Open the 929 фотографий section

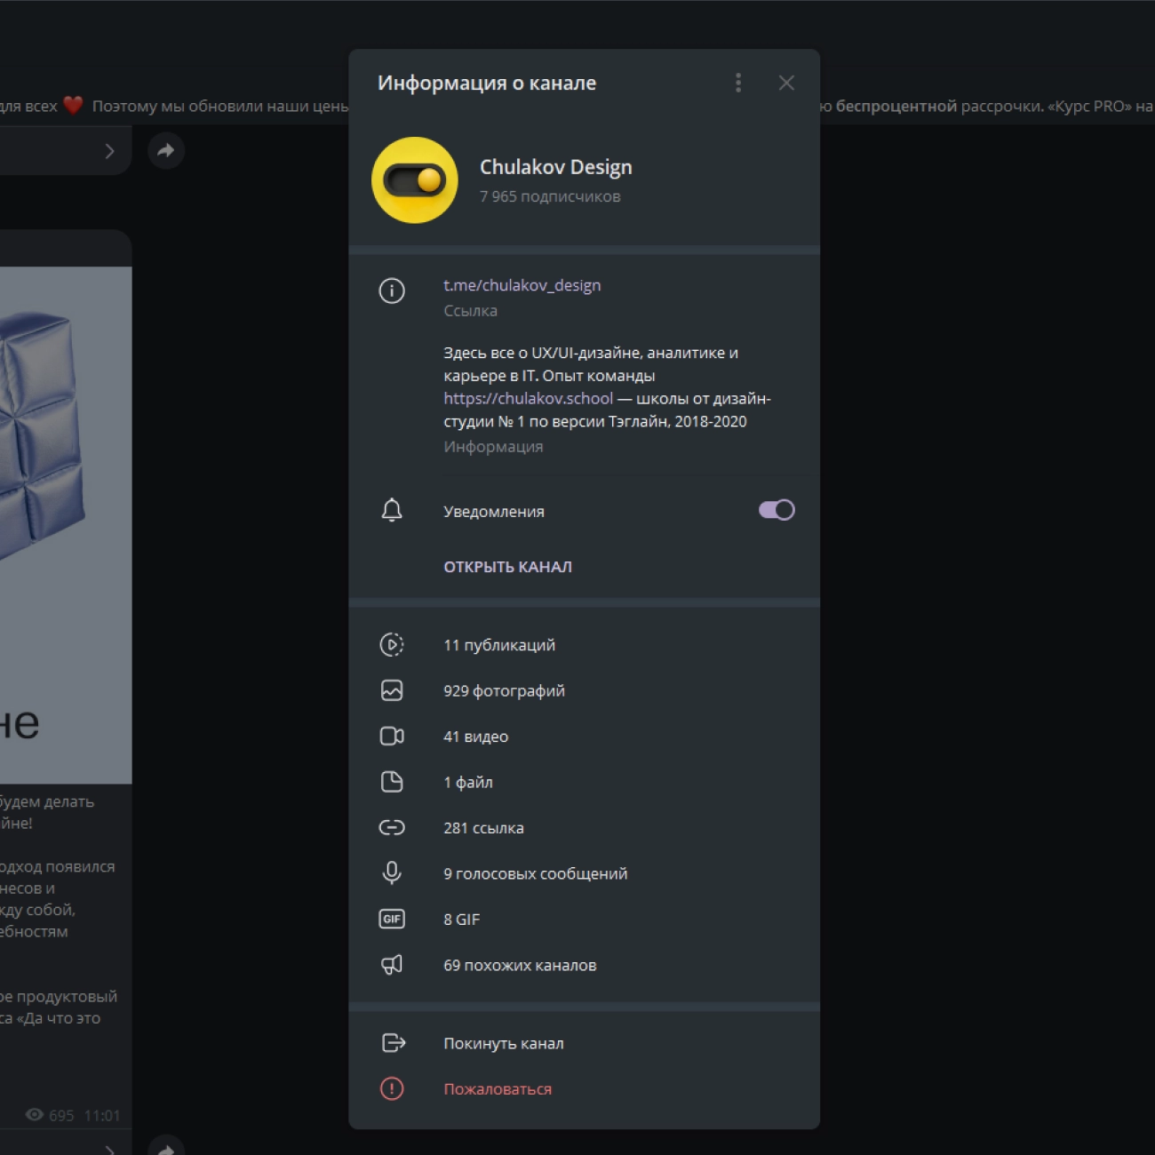coord(584,690)
